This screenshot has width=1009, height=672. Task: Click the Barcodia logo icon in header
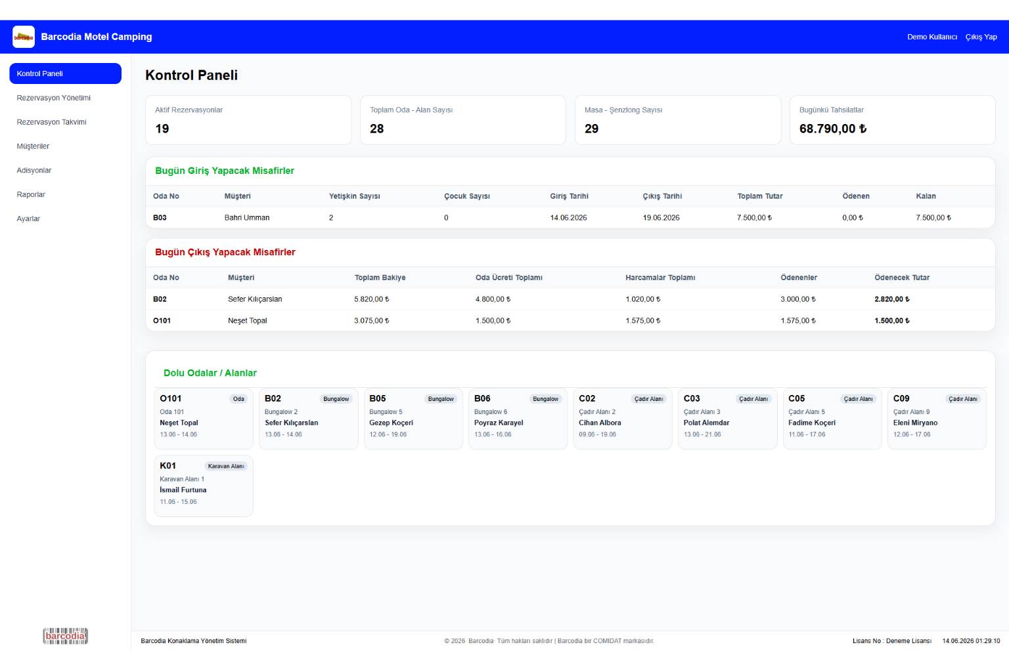[x=24, y=37]
